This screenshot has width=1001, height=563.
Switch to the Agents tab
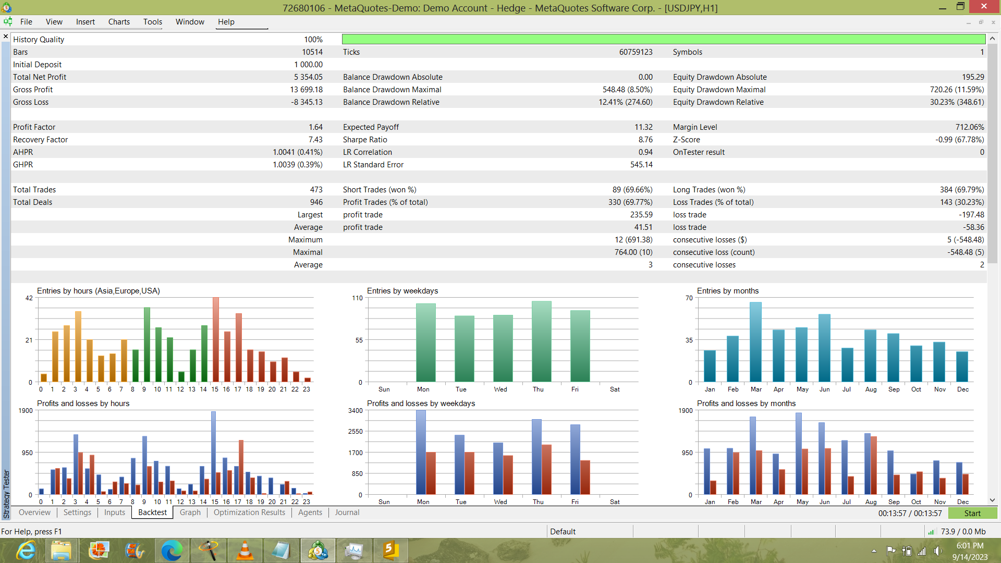(x=310, y=512)
